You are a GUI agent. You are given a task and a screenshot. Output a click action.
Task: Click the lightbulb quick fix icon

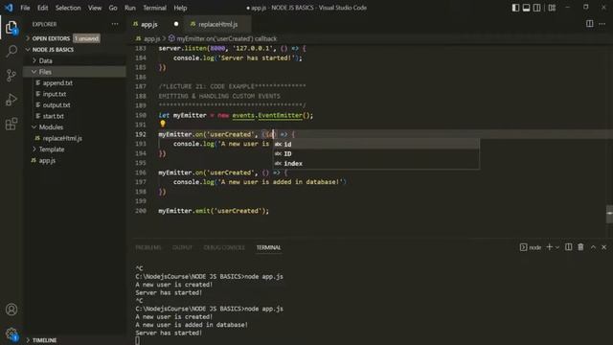(x=163, y=124)
